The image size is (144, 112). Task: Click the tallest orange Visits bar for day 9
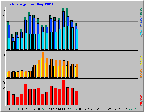43,64
